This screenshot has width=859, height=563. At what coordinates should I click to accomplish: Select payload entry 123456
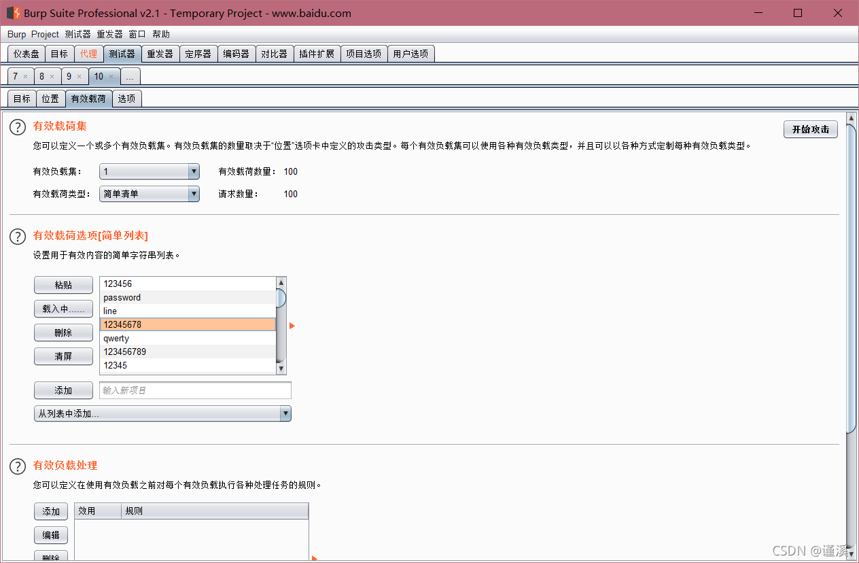click(x=188, y=284)
